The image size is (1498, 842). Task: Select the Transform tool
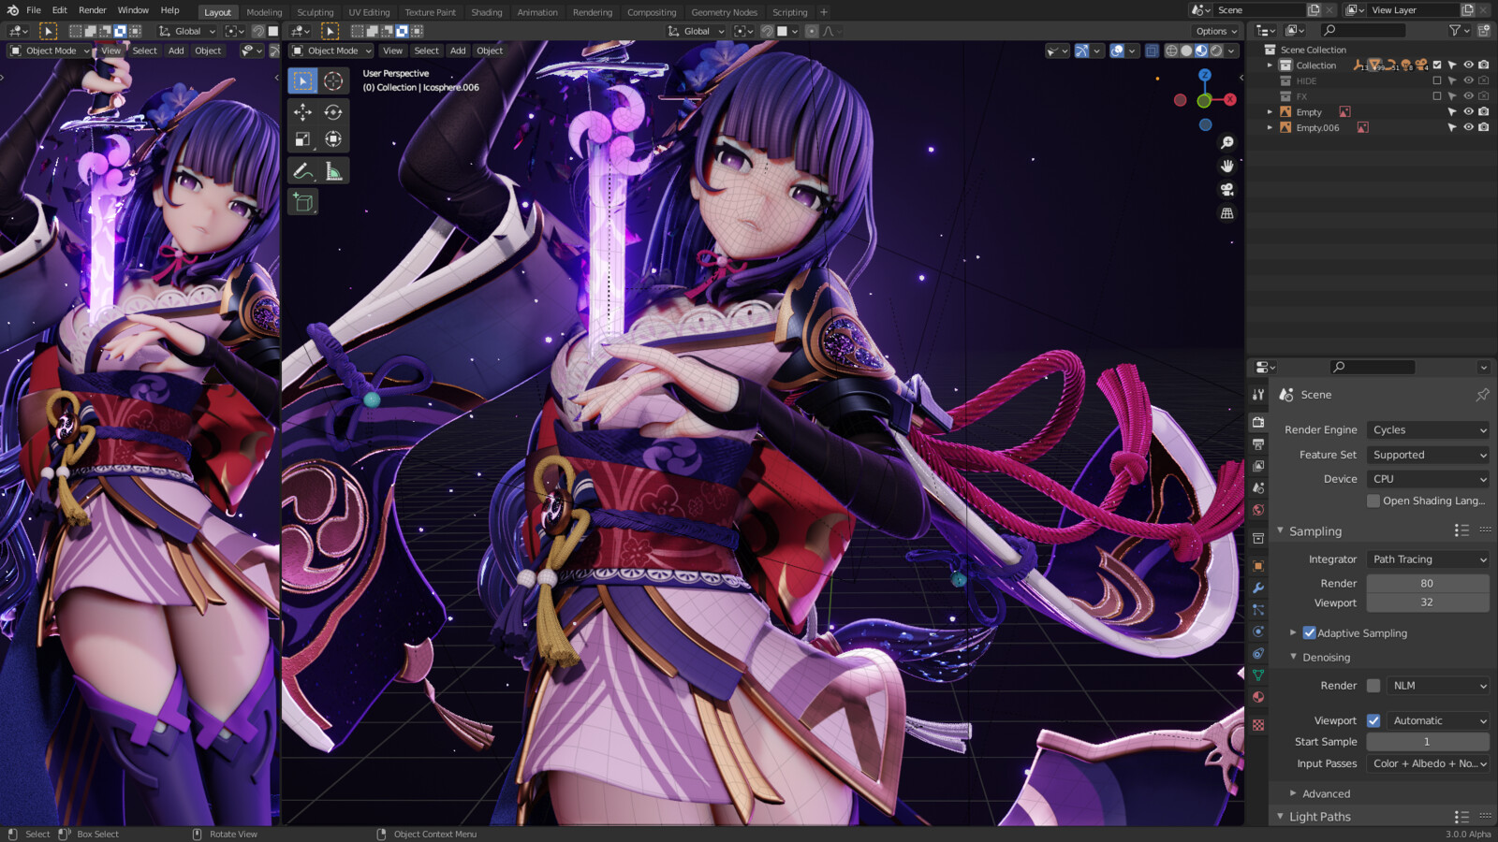[333, 139]
